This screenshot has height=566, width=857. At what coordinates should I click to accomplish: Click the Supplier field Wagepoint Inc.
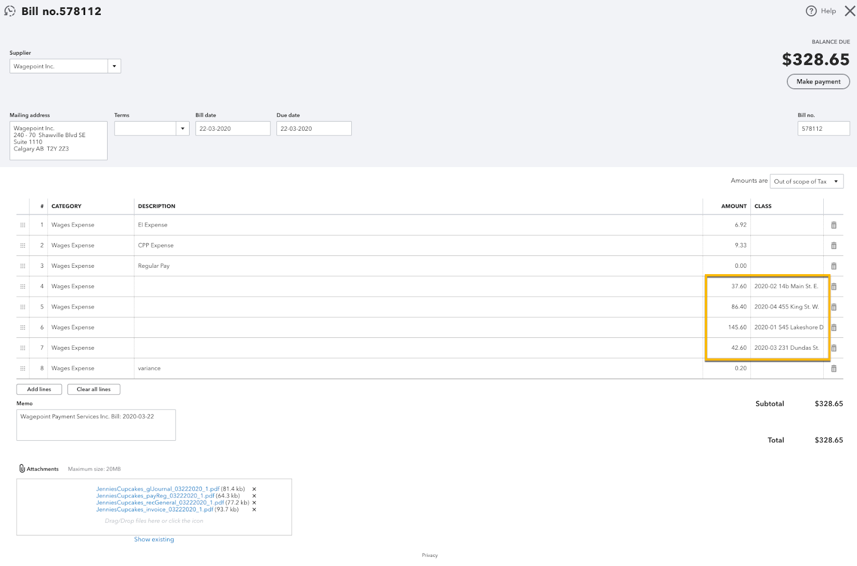click(x=59, y=66)
